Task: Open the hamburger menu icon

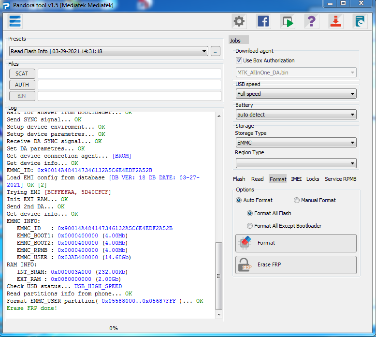Action: pos(15,21)
